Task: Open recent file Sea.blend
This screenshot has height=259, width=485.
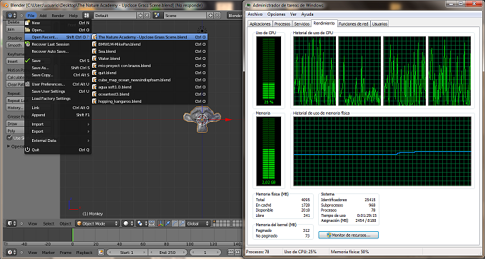Action: tap(150, 51)
